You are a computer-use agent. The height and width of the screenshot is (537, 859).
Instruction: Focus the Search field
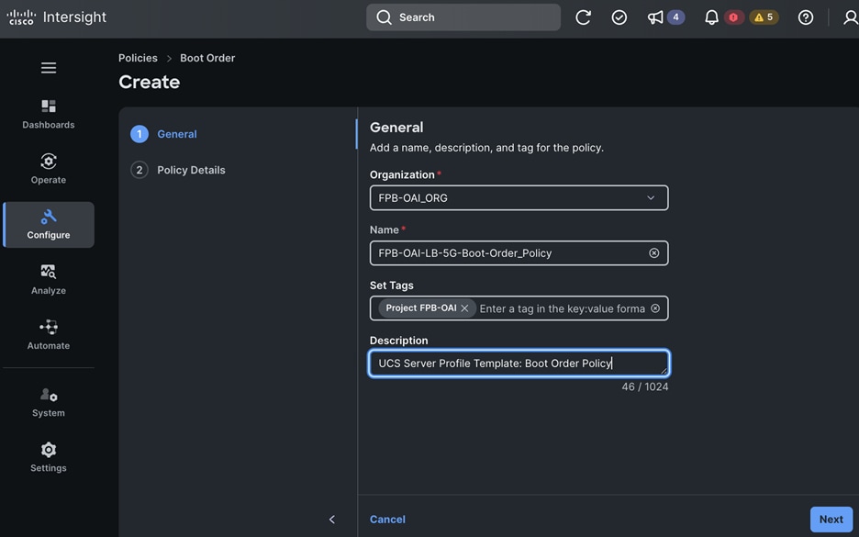(463, 17)
